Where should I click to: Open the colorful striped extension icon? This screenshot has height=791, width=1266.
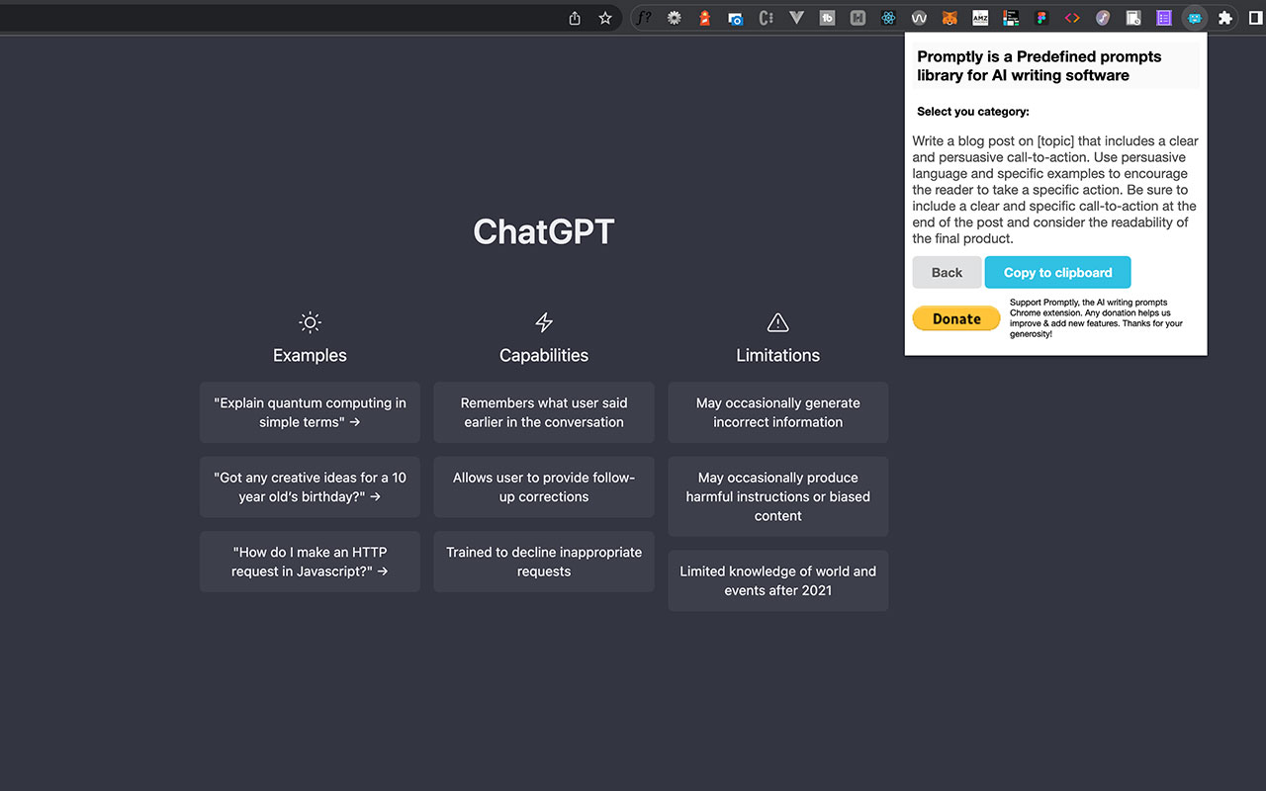point(1011,18)
